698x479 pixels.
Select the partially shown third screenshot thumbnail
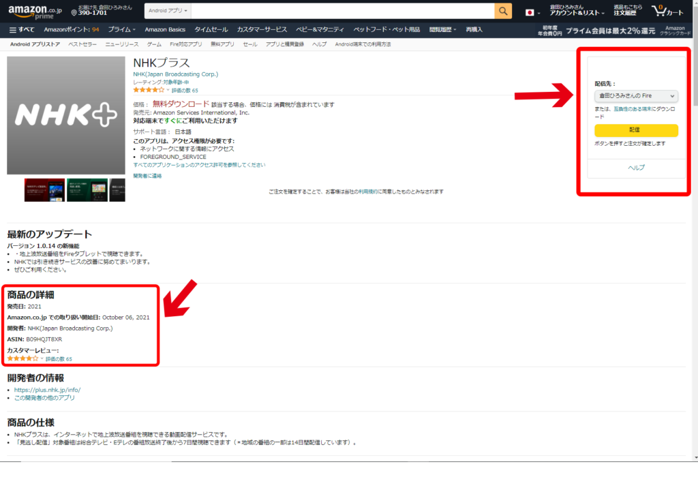(117, 190)
